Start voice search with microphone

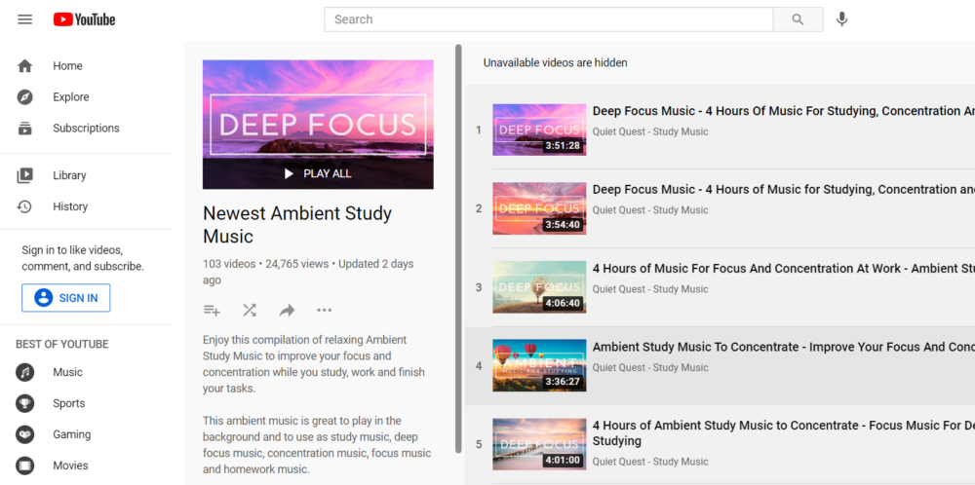(x=842, y=19)
